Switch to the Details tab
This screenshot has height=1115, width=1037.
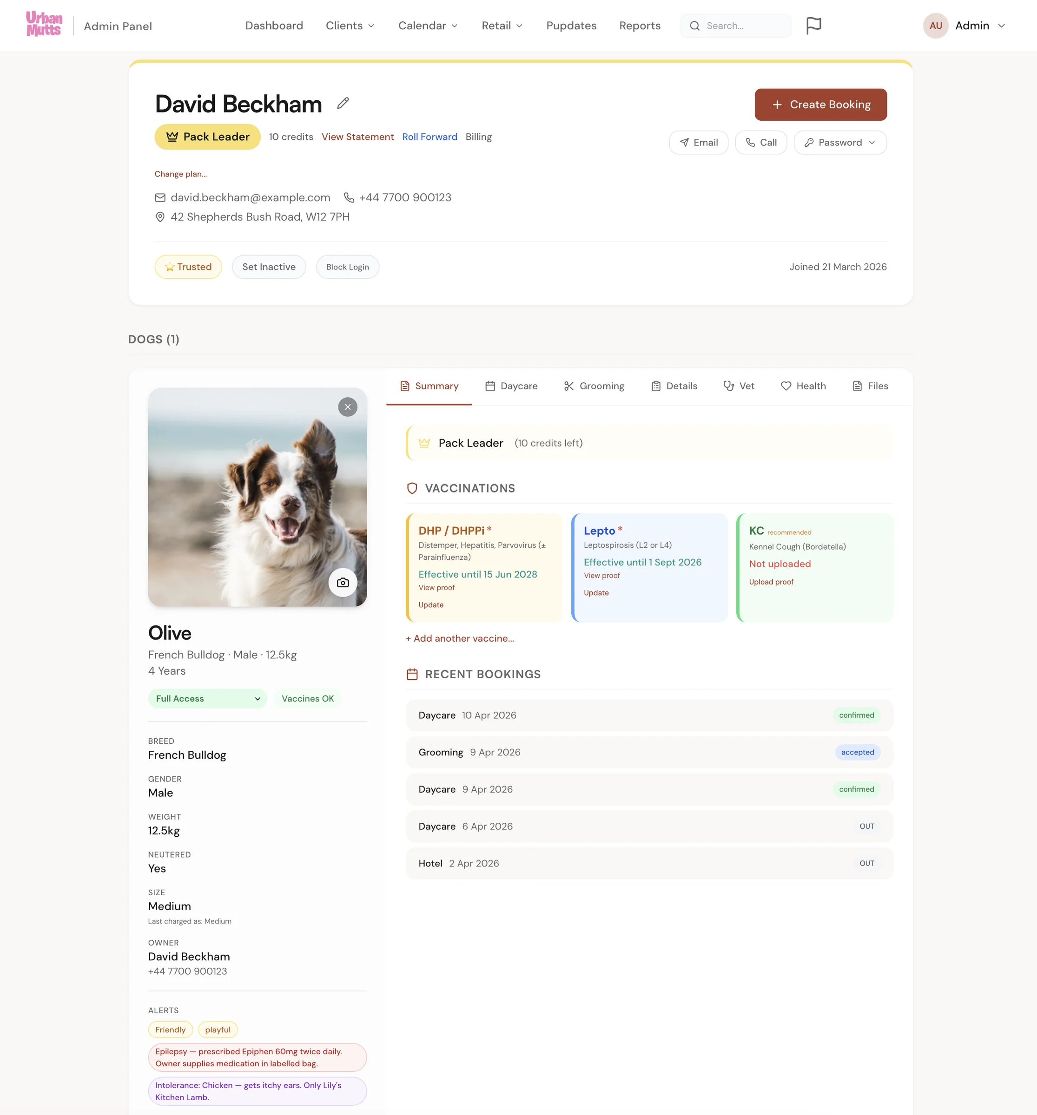click(674, 386)
